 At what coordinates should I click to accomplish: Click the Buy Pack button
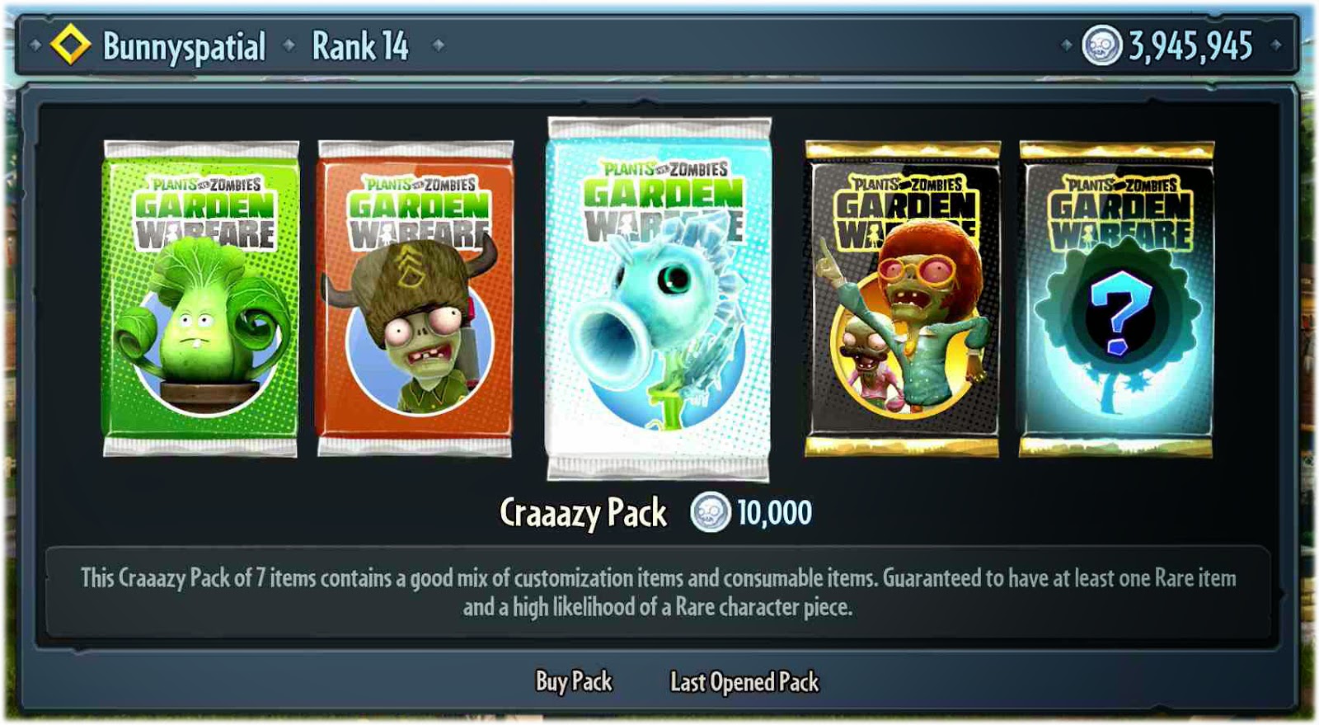point(574,682)
